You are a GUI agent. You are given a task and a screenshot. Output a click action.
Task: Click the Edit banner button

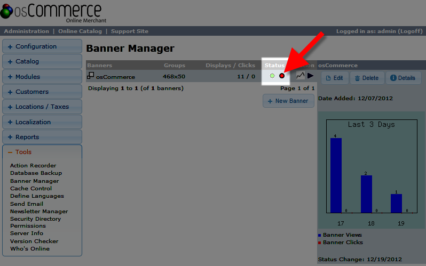pos(334,78)
